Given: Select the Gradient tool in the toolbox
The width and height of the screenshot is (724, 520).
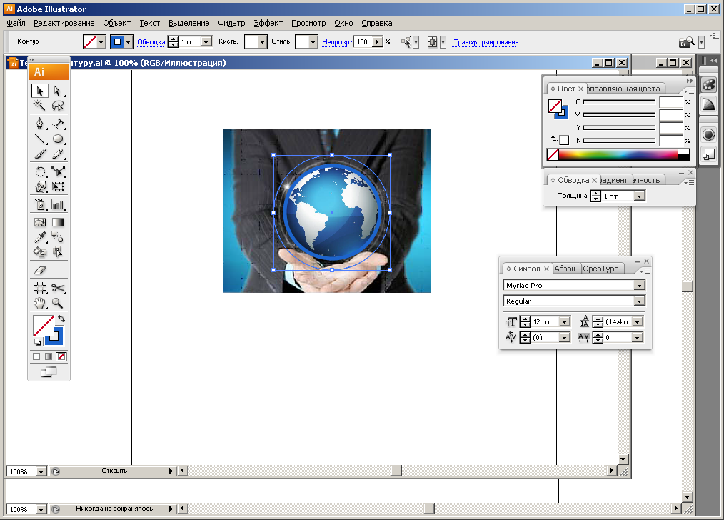Looking at the screenshot, I should click(x=58, y=222).
